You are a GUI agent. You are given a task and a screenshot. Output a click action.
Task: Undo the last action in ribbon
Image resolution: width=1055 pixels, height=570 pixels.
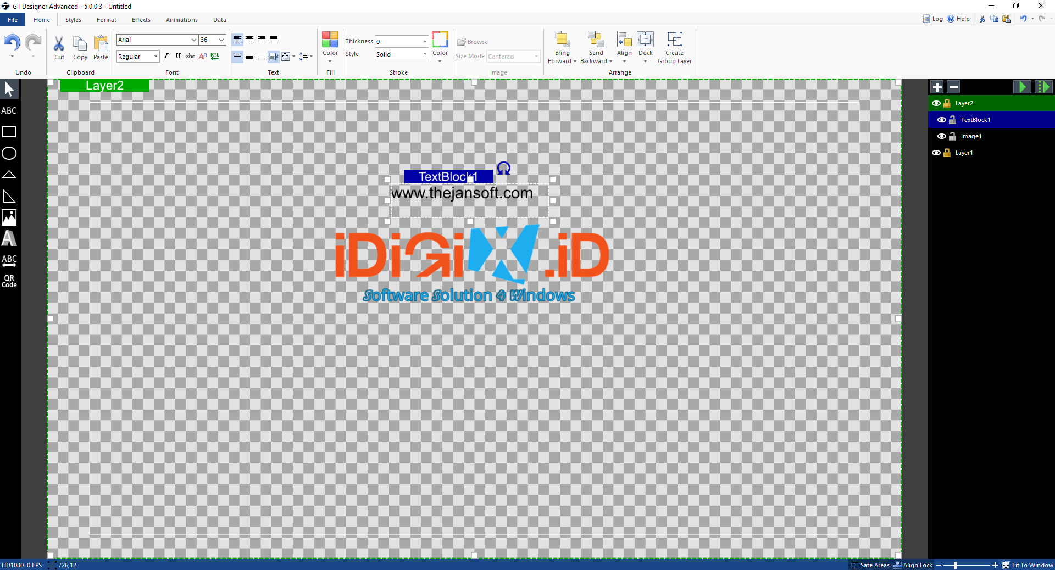click(x=12, y=43)
